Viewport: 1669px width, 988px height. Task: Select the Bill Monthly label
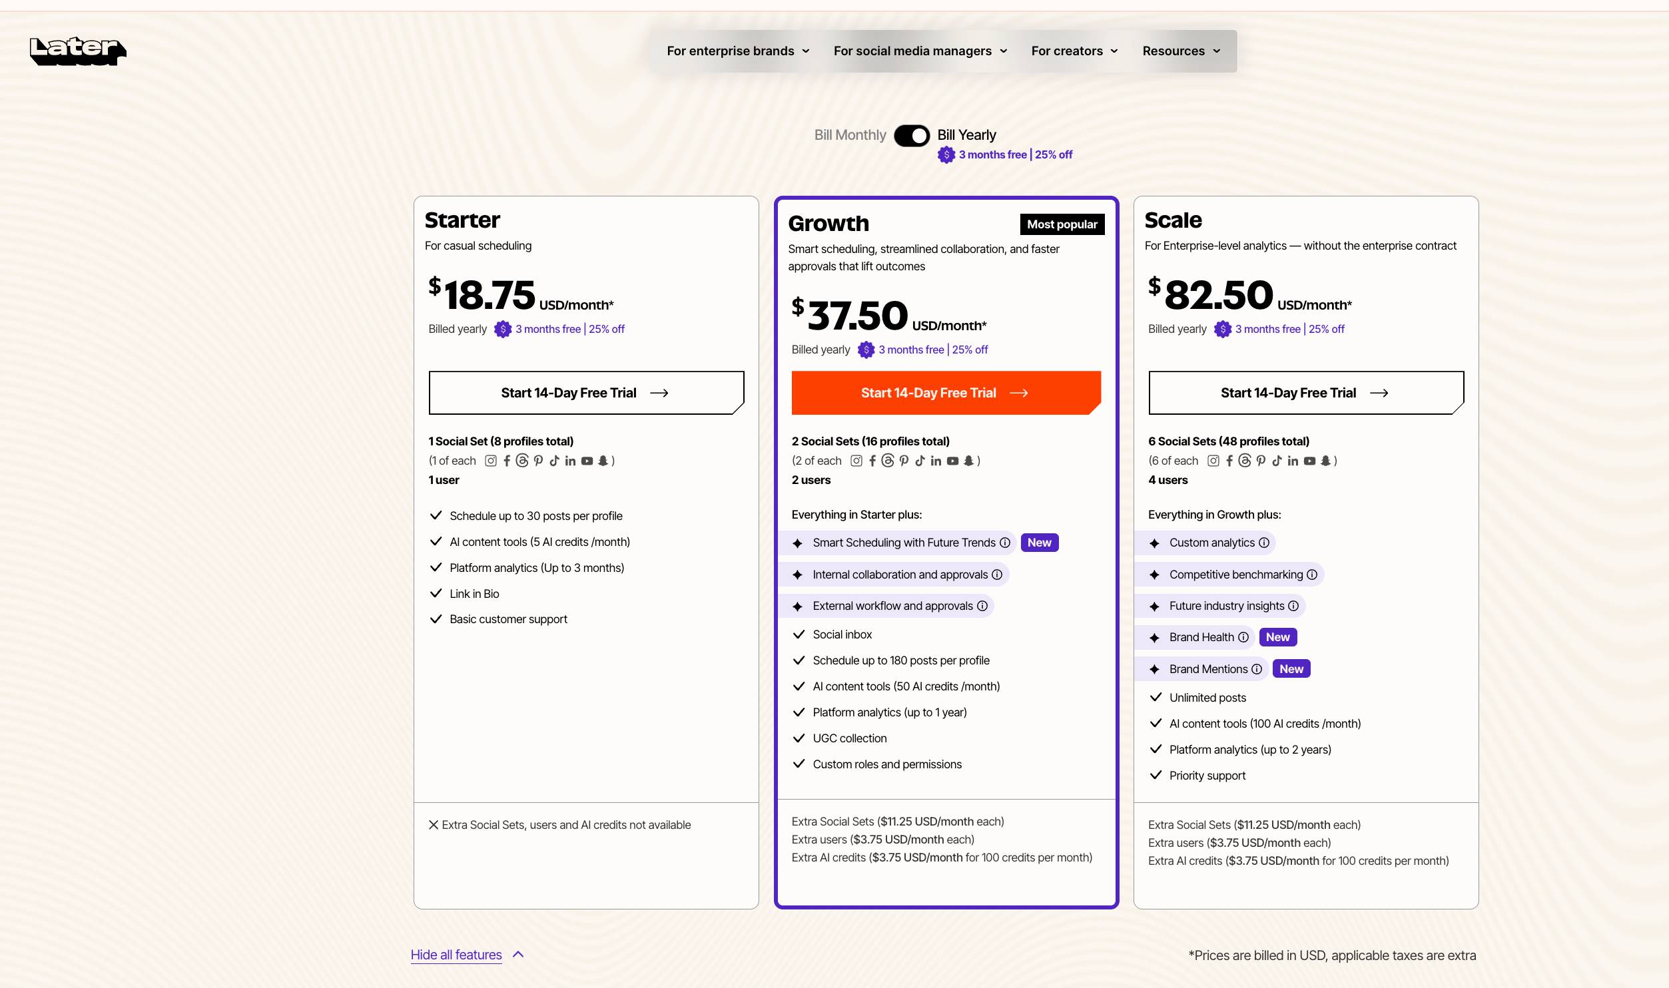click(850, 135)
